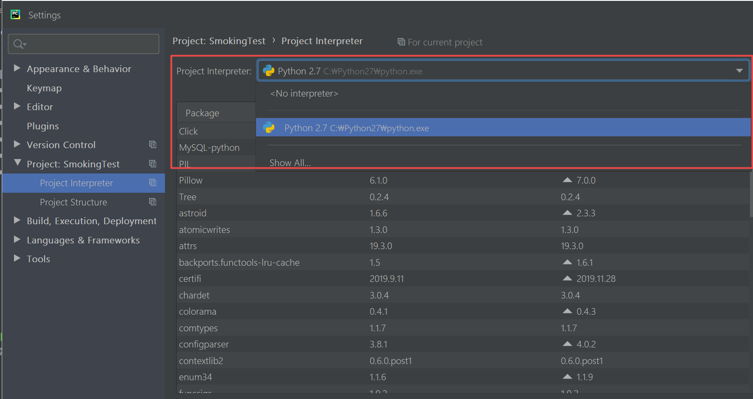Click the Python icon in highlighted dropdown entry
Image resolution: width=753 pixels, height=399 pixels.
click(269, 128)
